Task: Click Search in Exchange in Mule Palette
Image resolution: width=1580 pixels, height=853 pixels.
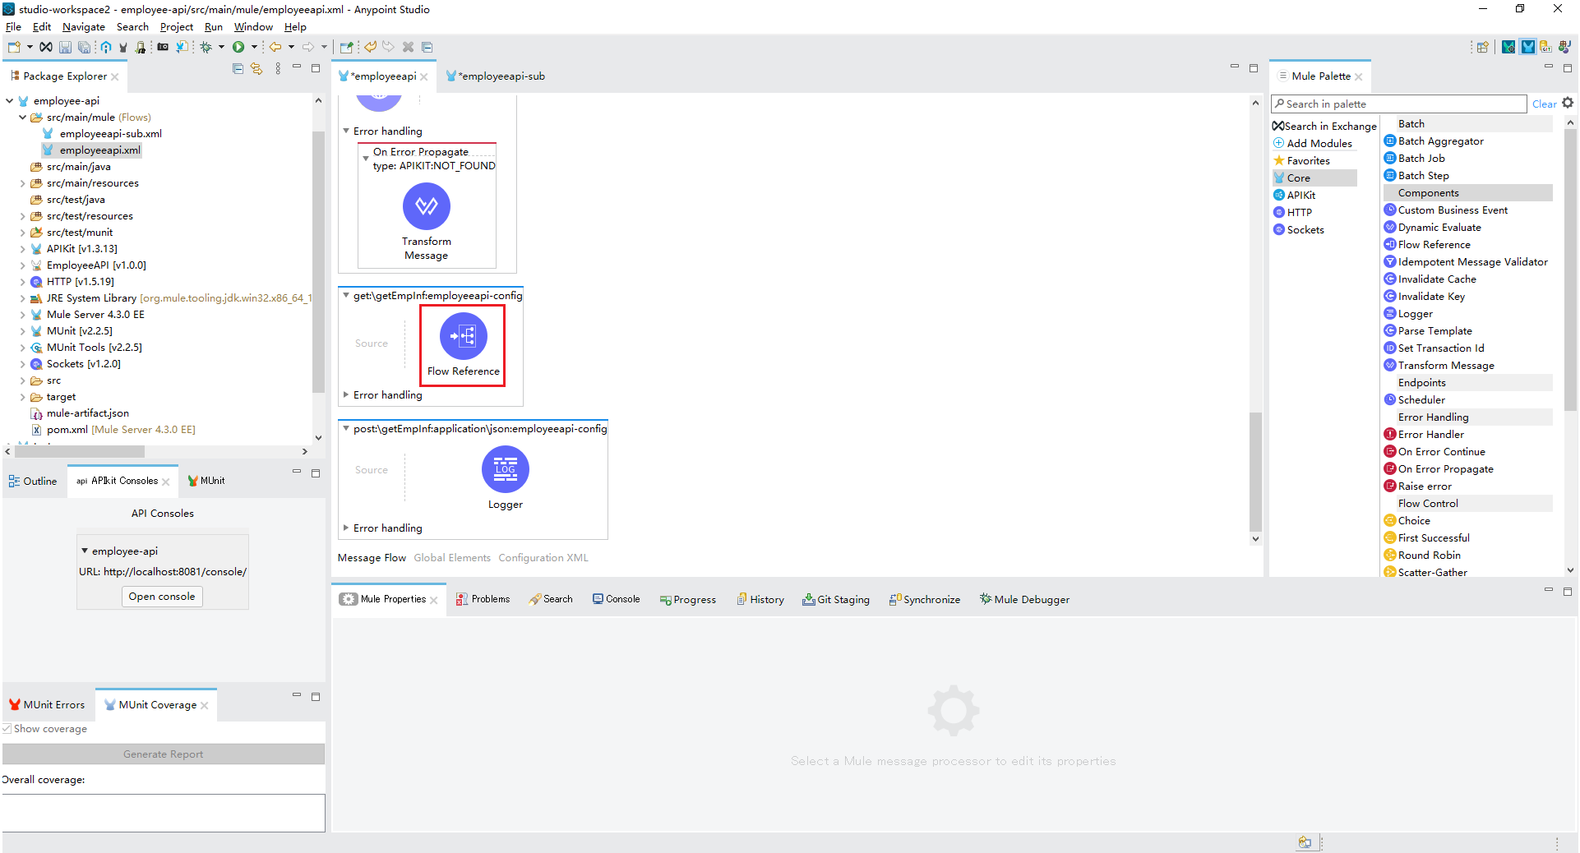Action: (1324, 127)
